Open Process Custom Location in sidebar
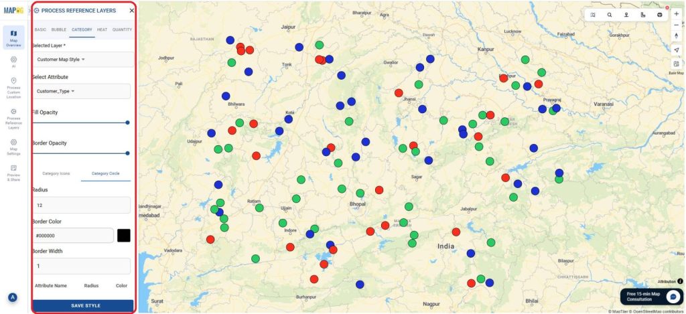 pos(13,88)
